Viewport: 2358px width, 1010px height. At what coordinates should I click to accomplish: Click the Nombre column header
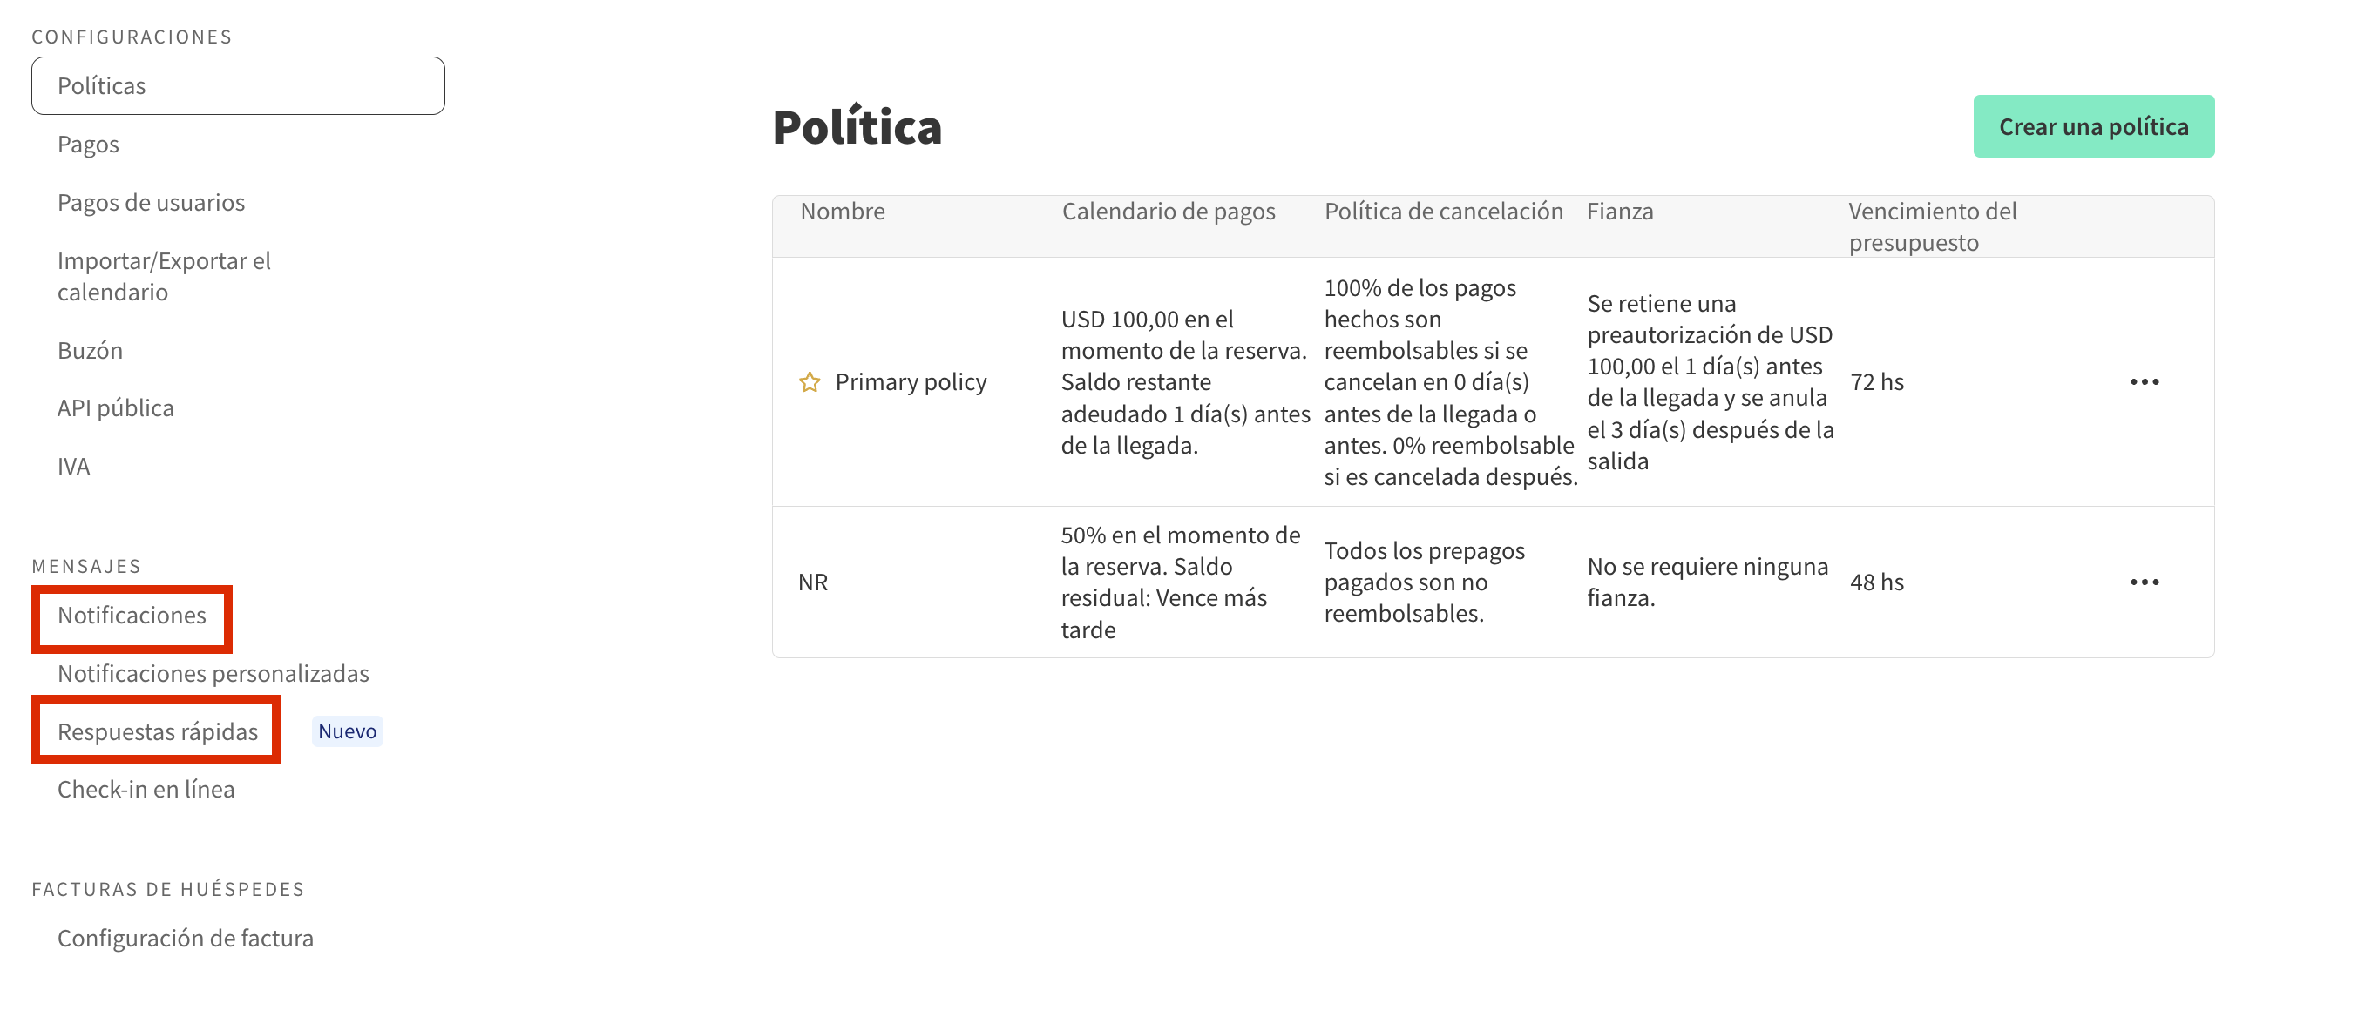point(842,212)
